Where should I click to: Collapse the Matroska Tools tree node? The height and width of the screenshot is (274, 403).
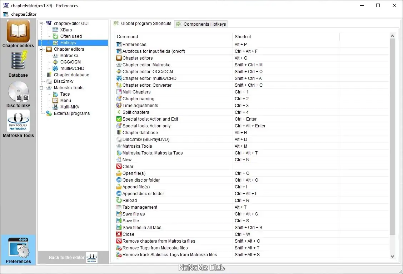pos(41,88)
